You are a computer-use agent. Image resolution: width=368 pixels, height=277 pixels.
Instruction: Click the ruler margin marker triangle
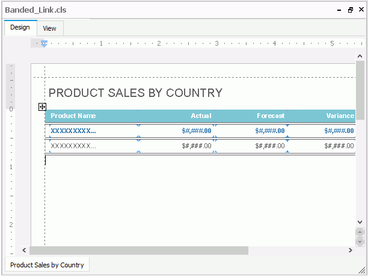pyautogui.click(x=43, y=43)
